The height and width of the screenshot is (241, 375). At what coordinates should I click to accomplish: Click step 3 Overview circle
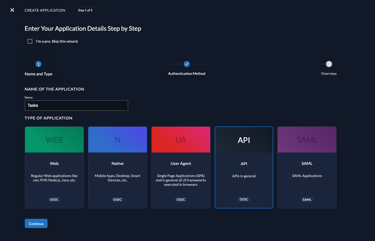pos(329,64)
